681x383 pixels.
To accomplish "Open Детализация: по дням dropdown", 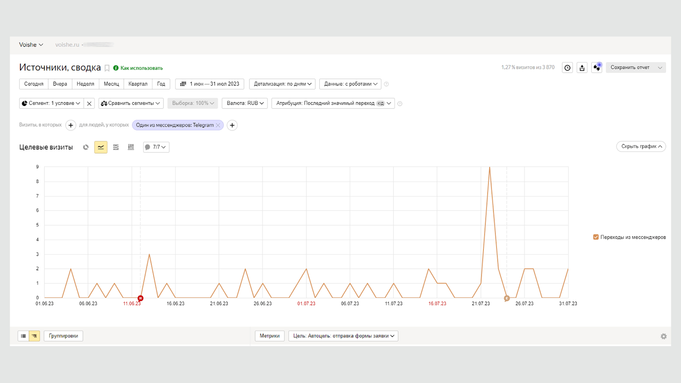I will pyautogui.click(x=282, y=84).
